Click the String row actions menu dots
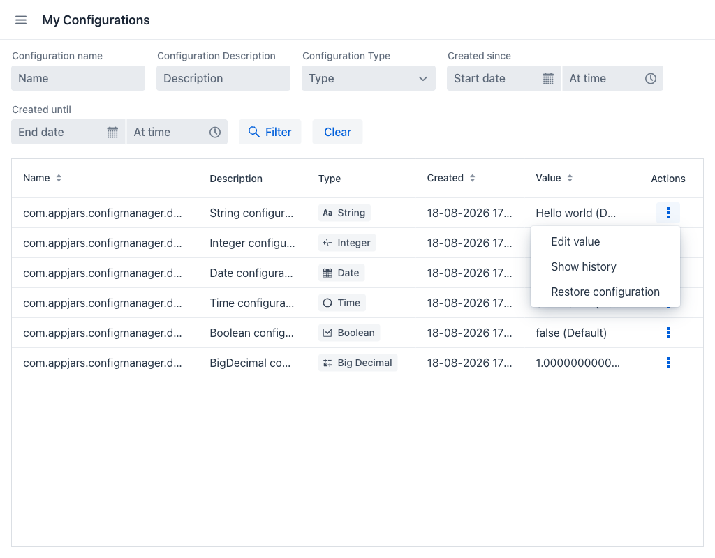715x558 pixels. point(668,213)
